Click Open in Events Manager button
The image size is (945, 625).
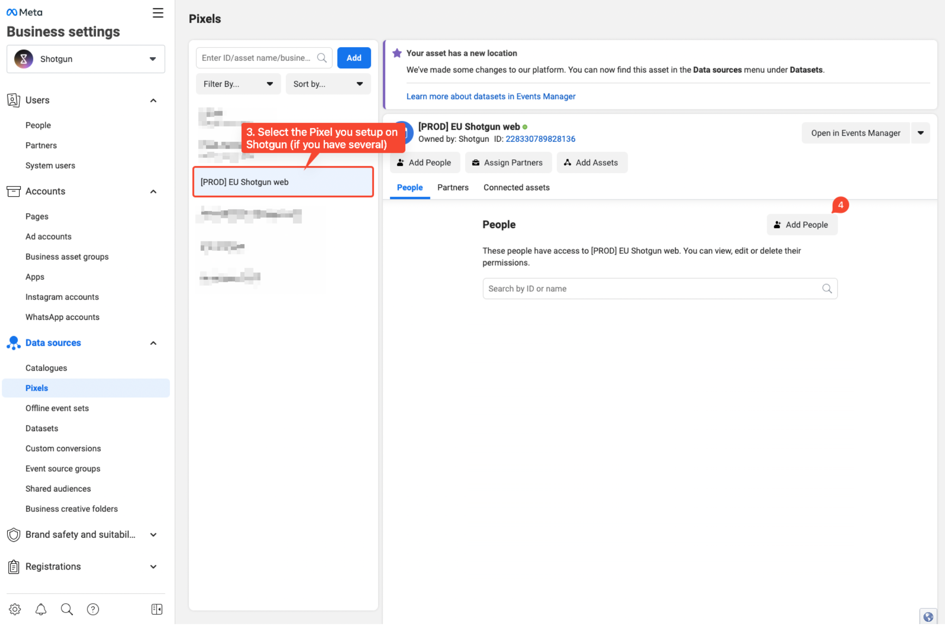(855, 133)
